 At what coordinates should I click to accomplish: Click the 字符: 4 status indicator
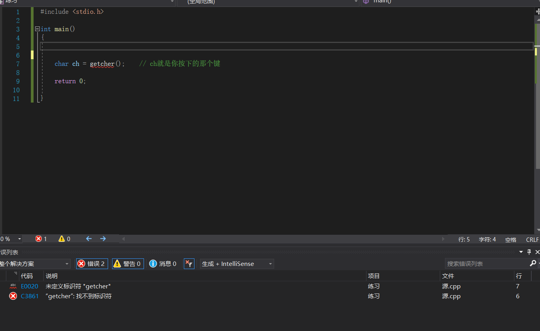pos(487,239)
